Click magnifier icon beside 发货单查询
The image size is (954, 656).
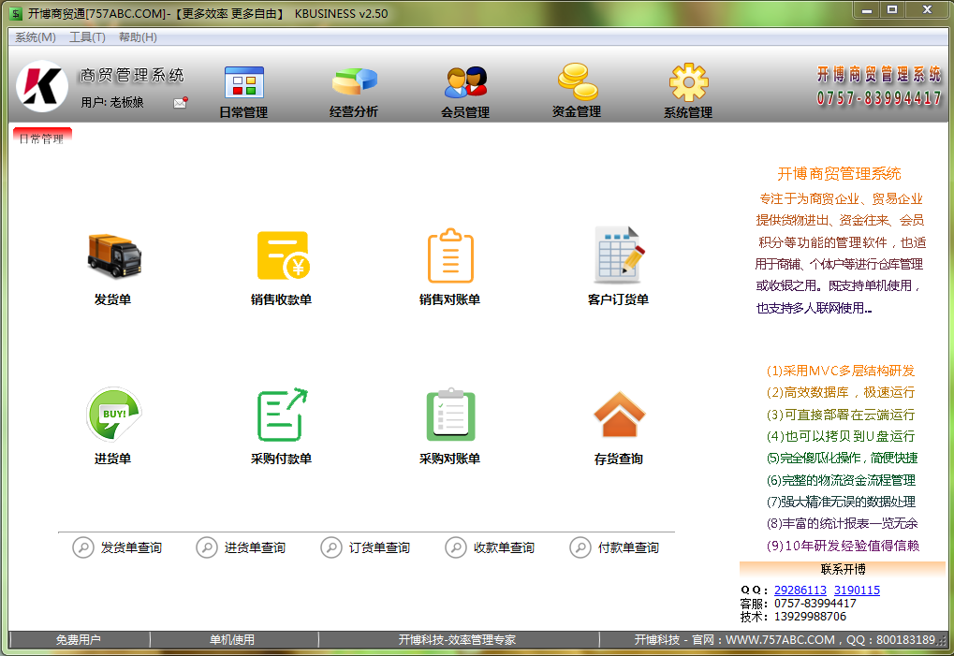(x=83, y=547)
